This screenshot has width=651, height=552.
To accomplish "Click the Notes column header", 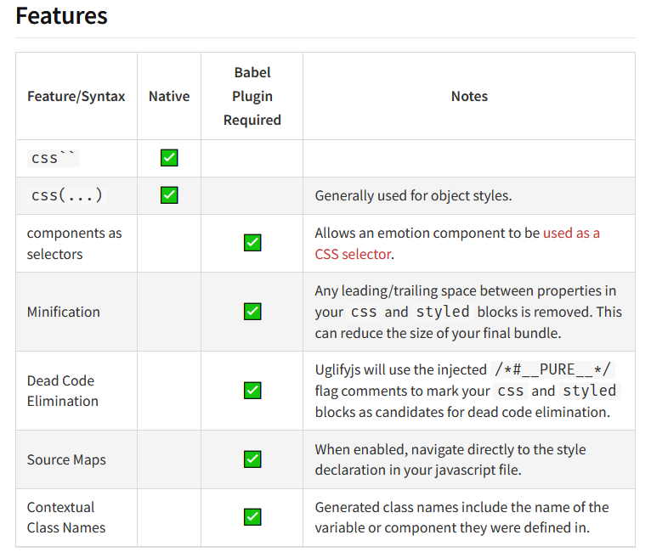I will tap(469, 97).
